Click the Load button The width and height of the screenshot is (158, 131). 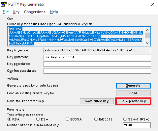pos(133,93)
